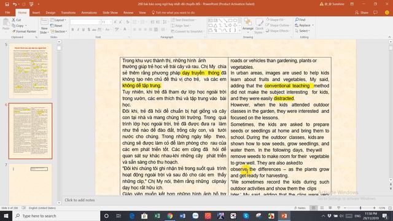Switch to the Transitions tab

(x=68, y=12)
